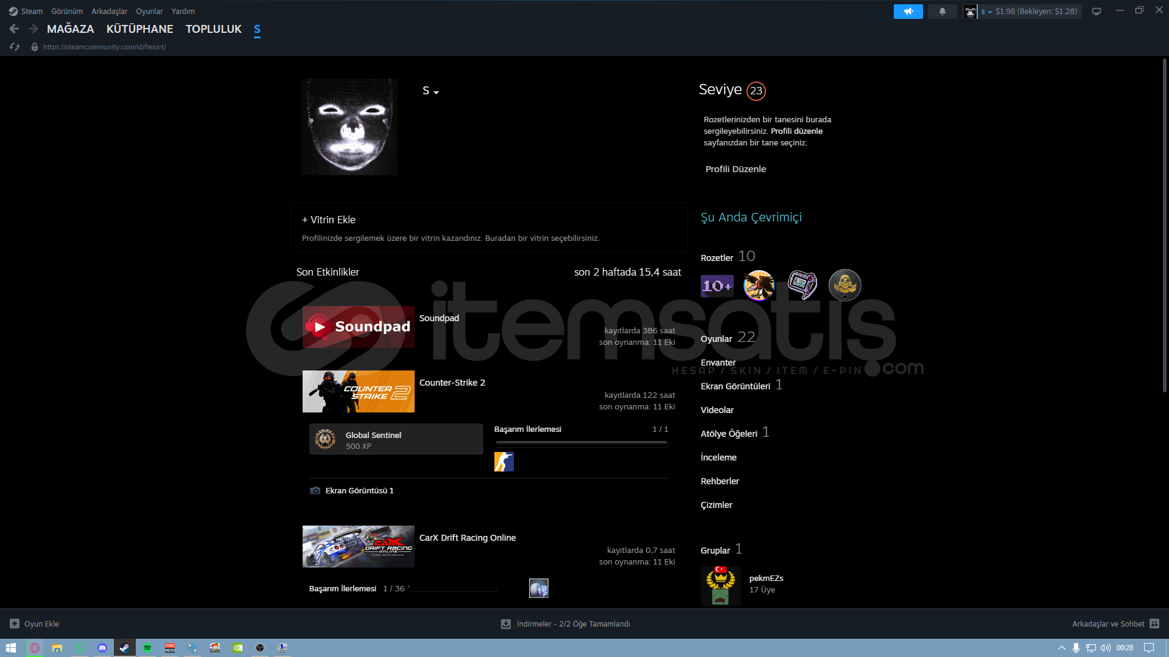Image resolution: width=1169 pixels, height=657 pixels.
Task: Click the CS2 achievement progress bar
Action: click(581, 443)
